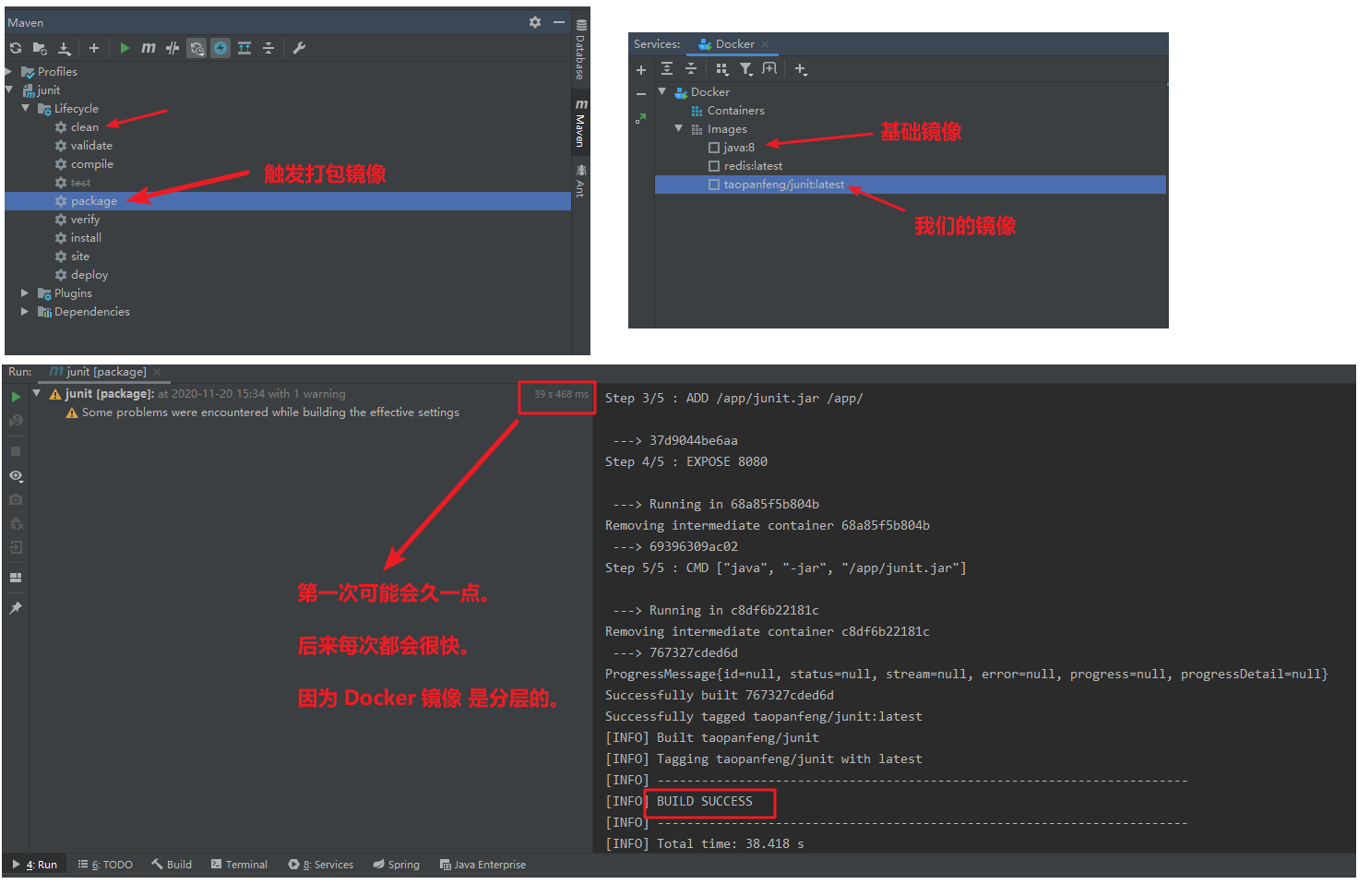1370x896 pixels.
Task: Check the taopanfeng/junit:latest image box
Action: [x=713, y=185]
